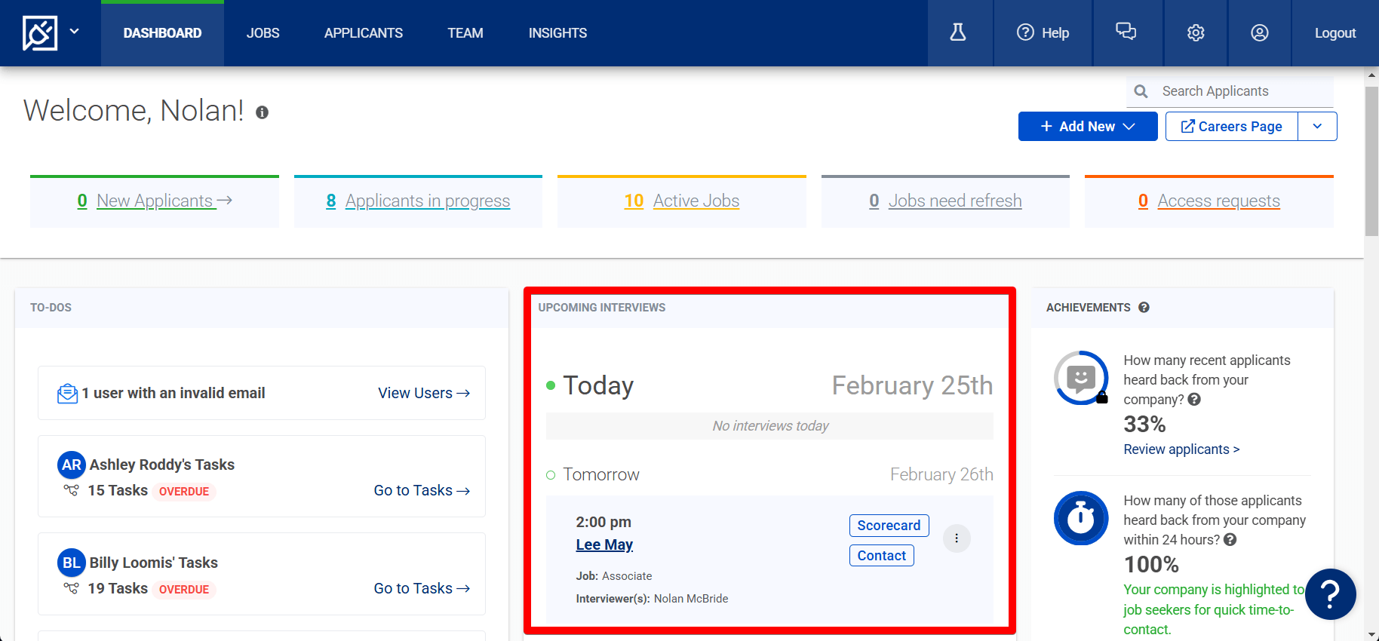
Task: Click 'No interviews today' text
Action: coord(770,426)
